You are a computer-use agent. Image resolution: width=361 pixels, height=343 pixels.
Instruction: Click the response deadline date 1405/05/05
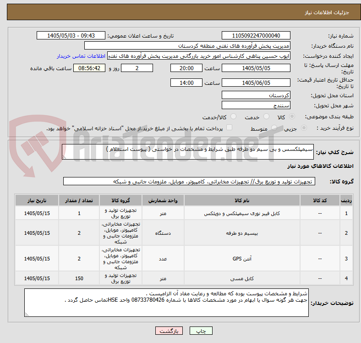point(256,68)
